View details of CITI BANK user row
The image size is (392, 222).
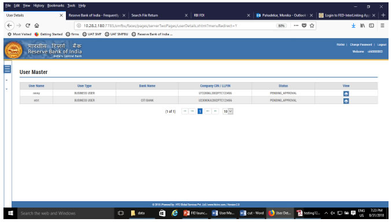pyautogui.click(x=346, y=101)
